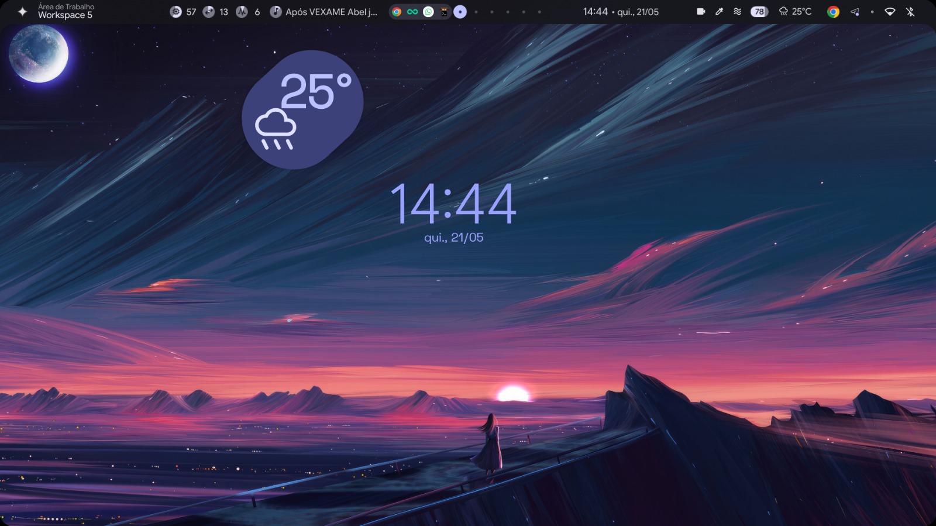936x526 pixels.
Task: Open CPU usage indicator showing 57
Action: pyautogui.click(x=183, y=12)
